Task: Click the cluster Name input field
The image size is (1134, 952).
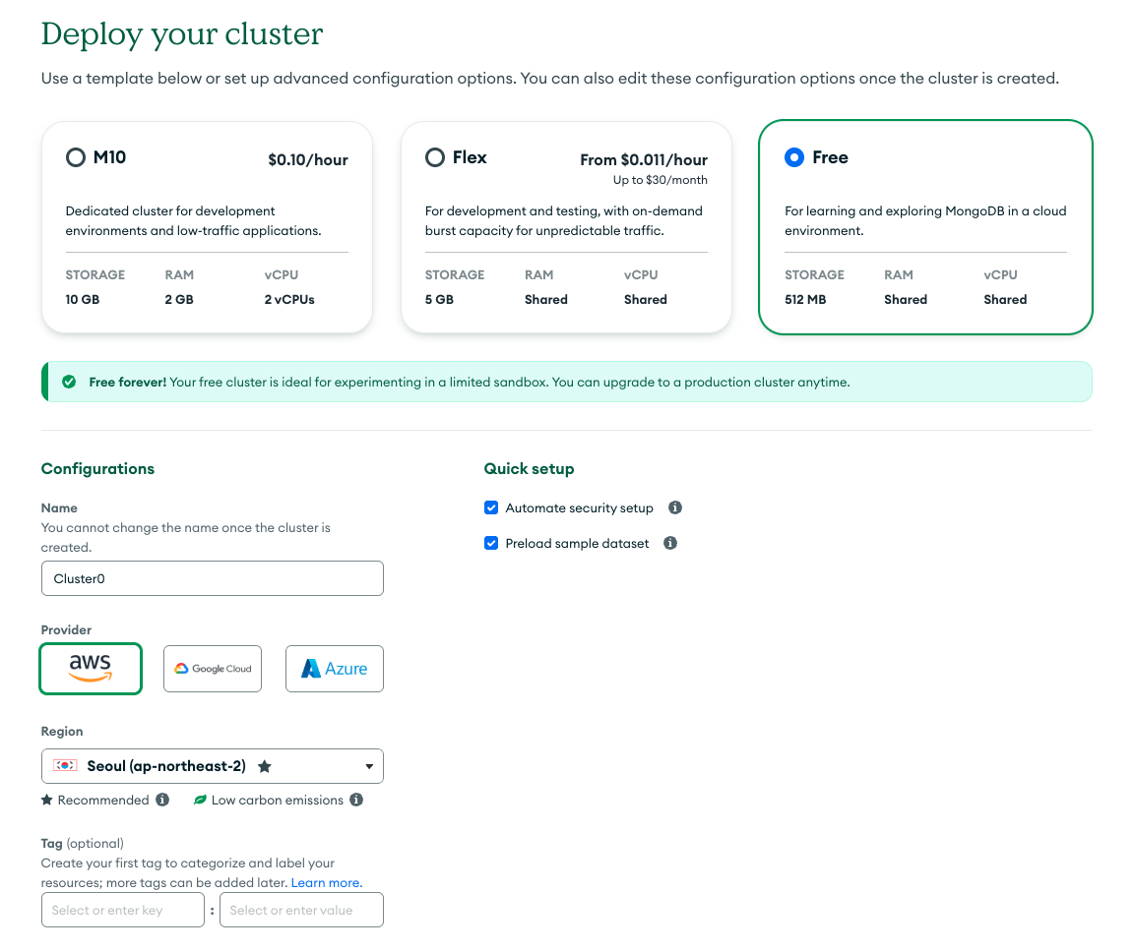Action: pos(213,578)
